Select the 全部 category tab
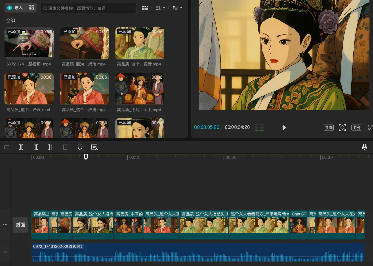The width and height of the screenshot is (373, 266). tap(10, 21)
